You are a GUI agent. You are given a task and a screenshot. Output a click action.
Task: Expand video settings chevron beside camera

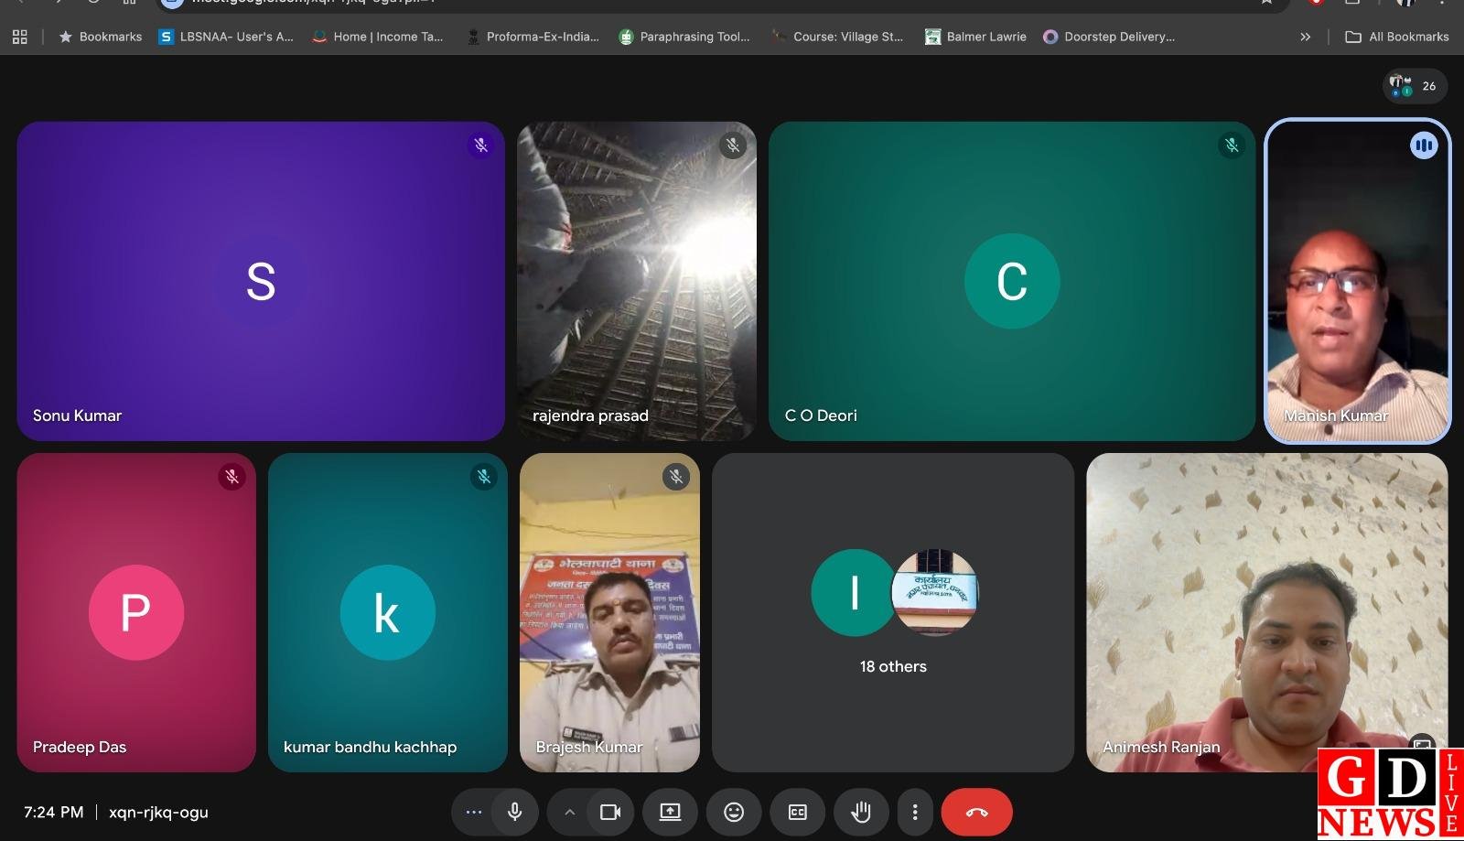(569, 812)
